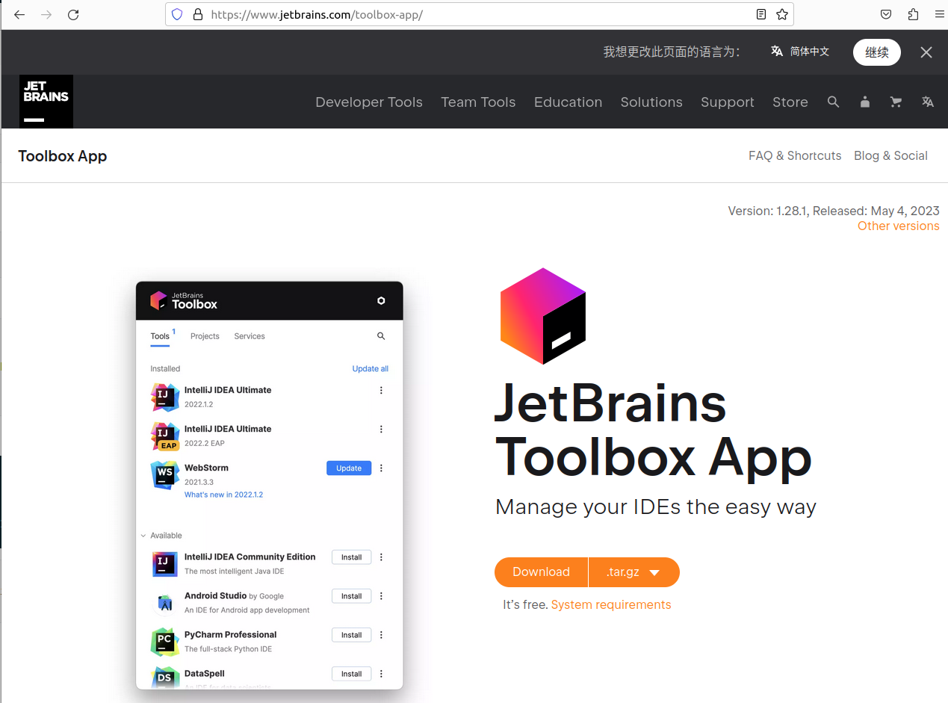Screen dimensions: 948x703
Task: Select 简体中文 language option in banner
Action: coord(800,52)
